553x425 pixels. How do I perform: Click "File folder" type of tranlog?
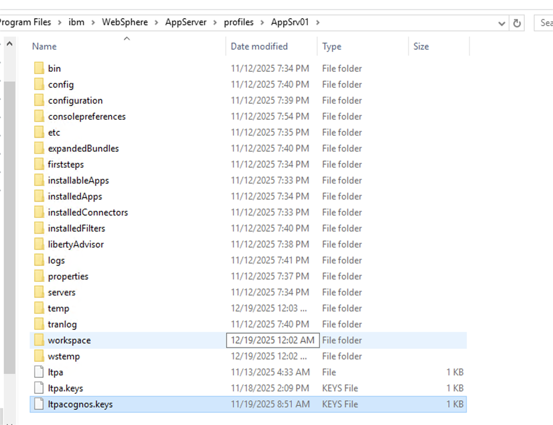[342, 324]
